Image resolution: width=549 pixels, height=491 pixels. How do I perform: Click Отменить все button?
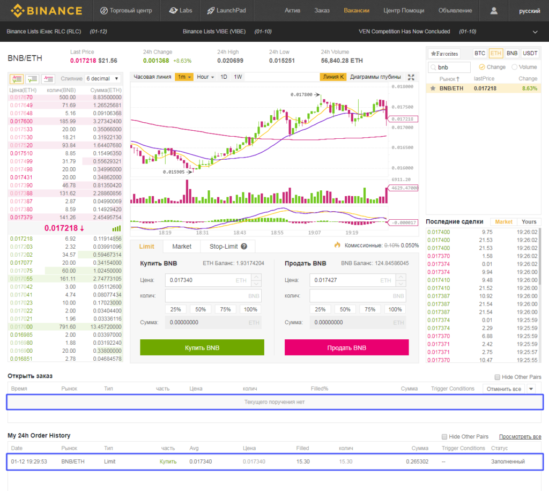(x=504, y=389)
